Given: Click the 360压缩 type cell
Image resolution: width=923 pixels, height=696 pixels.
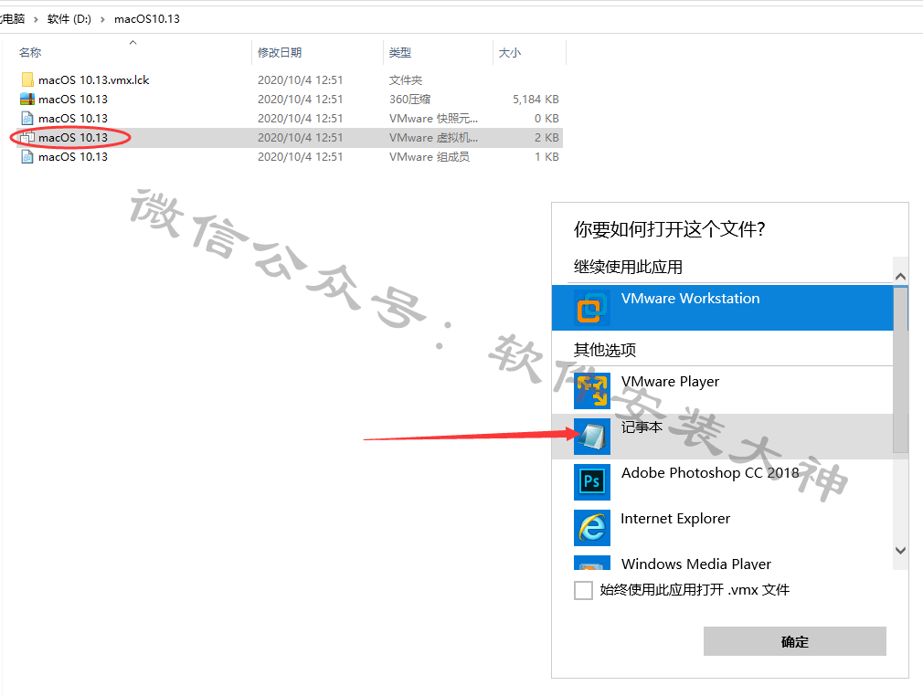Looking at the screenshot, I should tap(409, 99).
